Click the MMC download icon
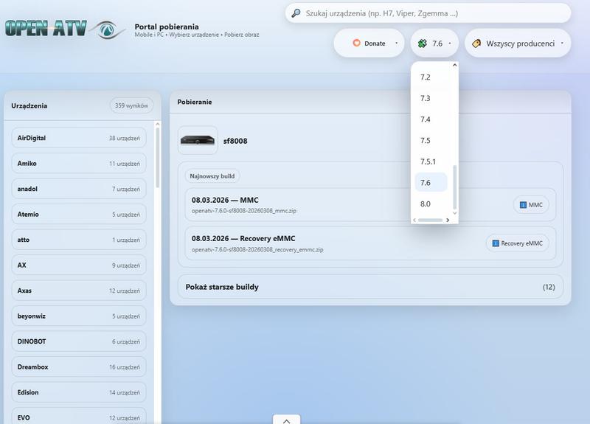The width and height of the screenshot is (590, 424). tap(523, 205)
